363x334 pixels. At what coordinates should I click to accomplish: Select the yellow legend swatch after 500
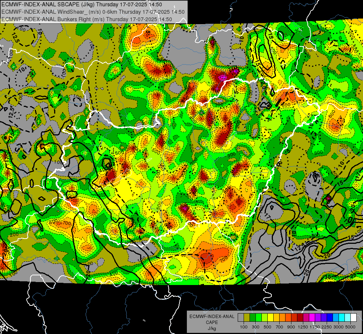tap(270, 318)
